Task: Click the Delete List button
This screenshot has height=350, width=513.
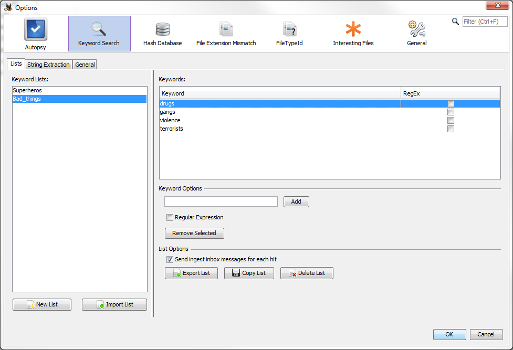Action: coord(307,273)
